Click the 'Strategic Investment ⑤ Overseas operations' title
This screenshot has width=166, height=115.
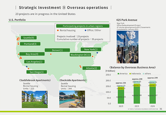tap(63, 8)
